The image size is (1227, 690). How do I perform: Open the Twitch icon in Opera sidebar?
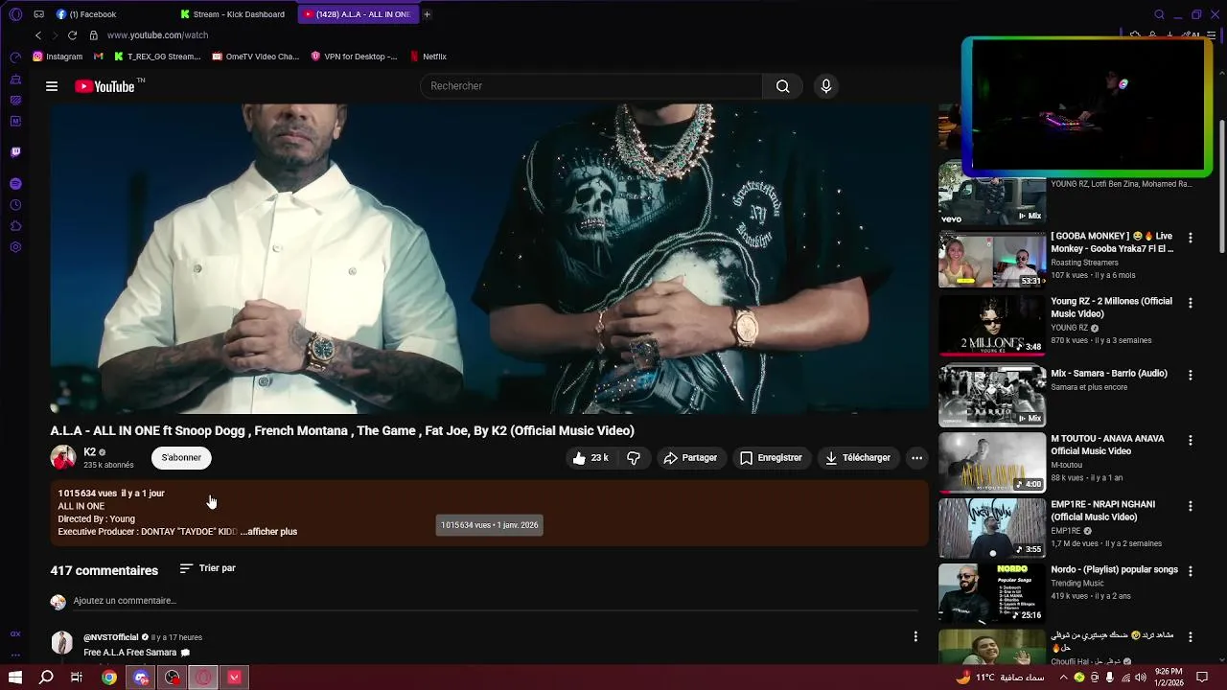[x=15, y=151]
